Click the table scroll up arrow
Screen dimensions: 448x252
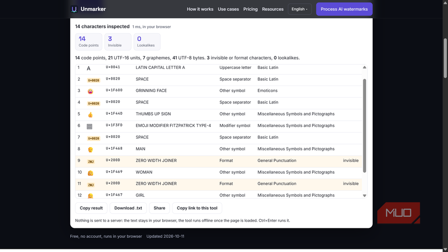tap(364, 67)
